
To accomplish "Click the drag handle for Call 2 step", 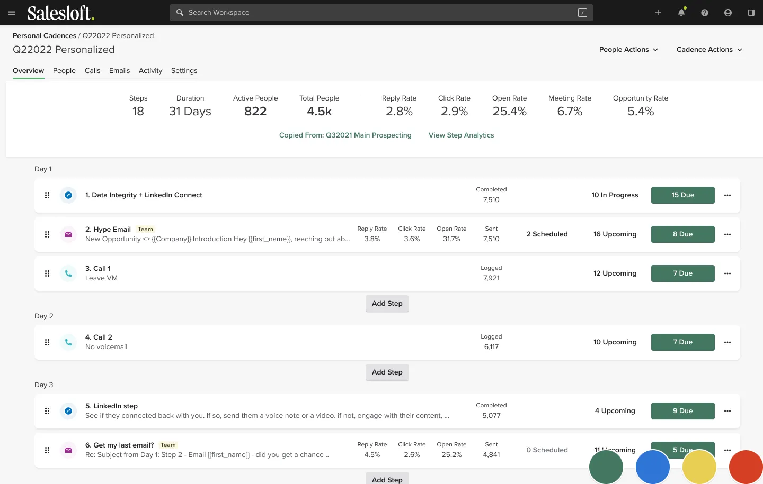I will point(47,342).
